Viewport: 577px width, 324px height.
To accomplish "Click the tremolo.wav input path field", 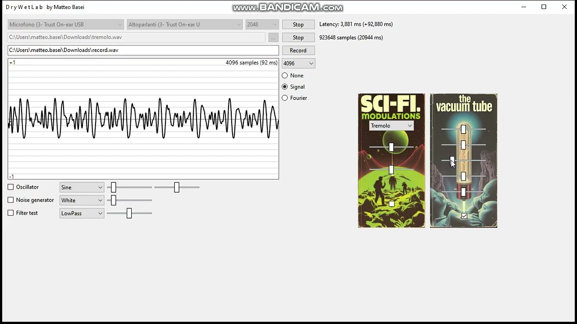I will [137, 37].
